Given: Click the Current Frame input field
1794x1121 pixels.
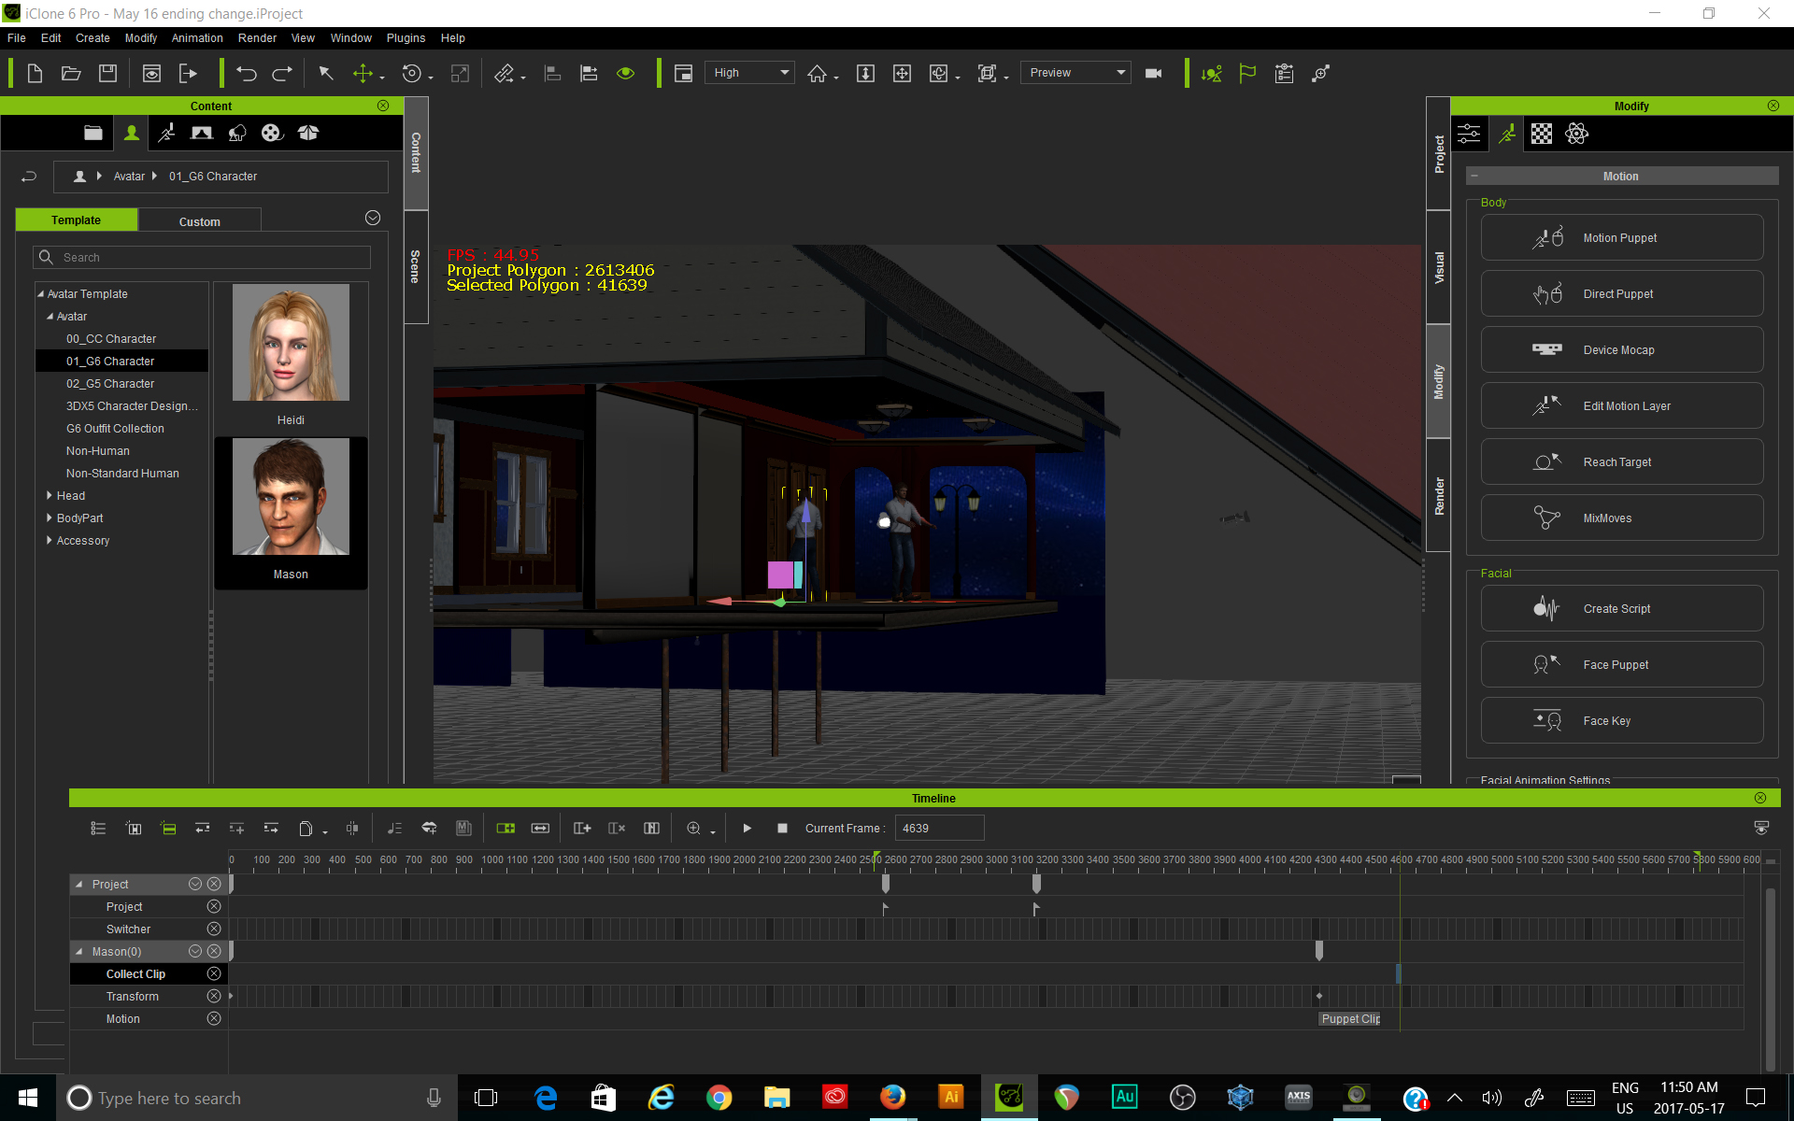Looking at the screenshot, I should click(x=939, y=828).
